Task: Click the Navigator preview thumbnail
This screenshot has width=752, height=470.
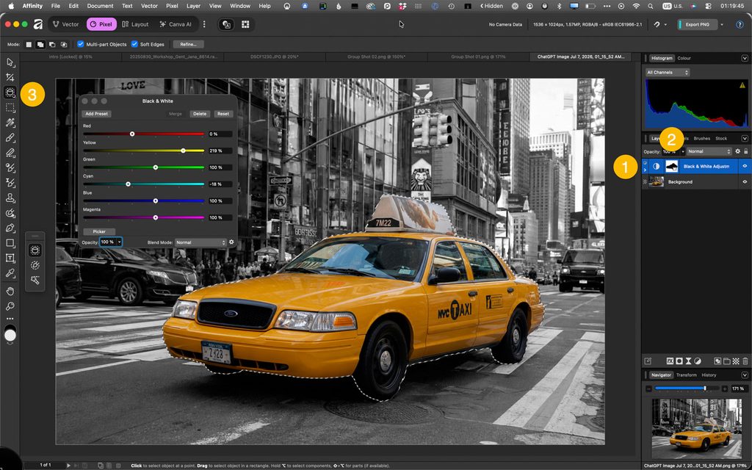Action: 696,429
